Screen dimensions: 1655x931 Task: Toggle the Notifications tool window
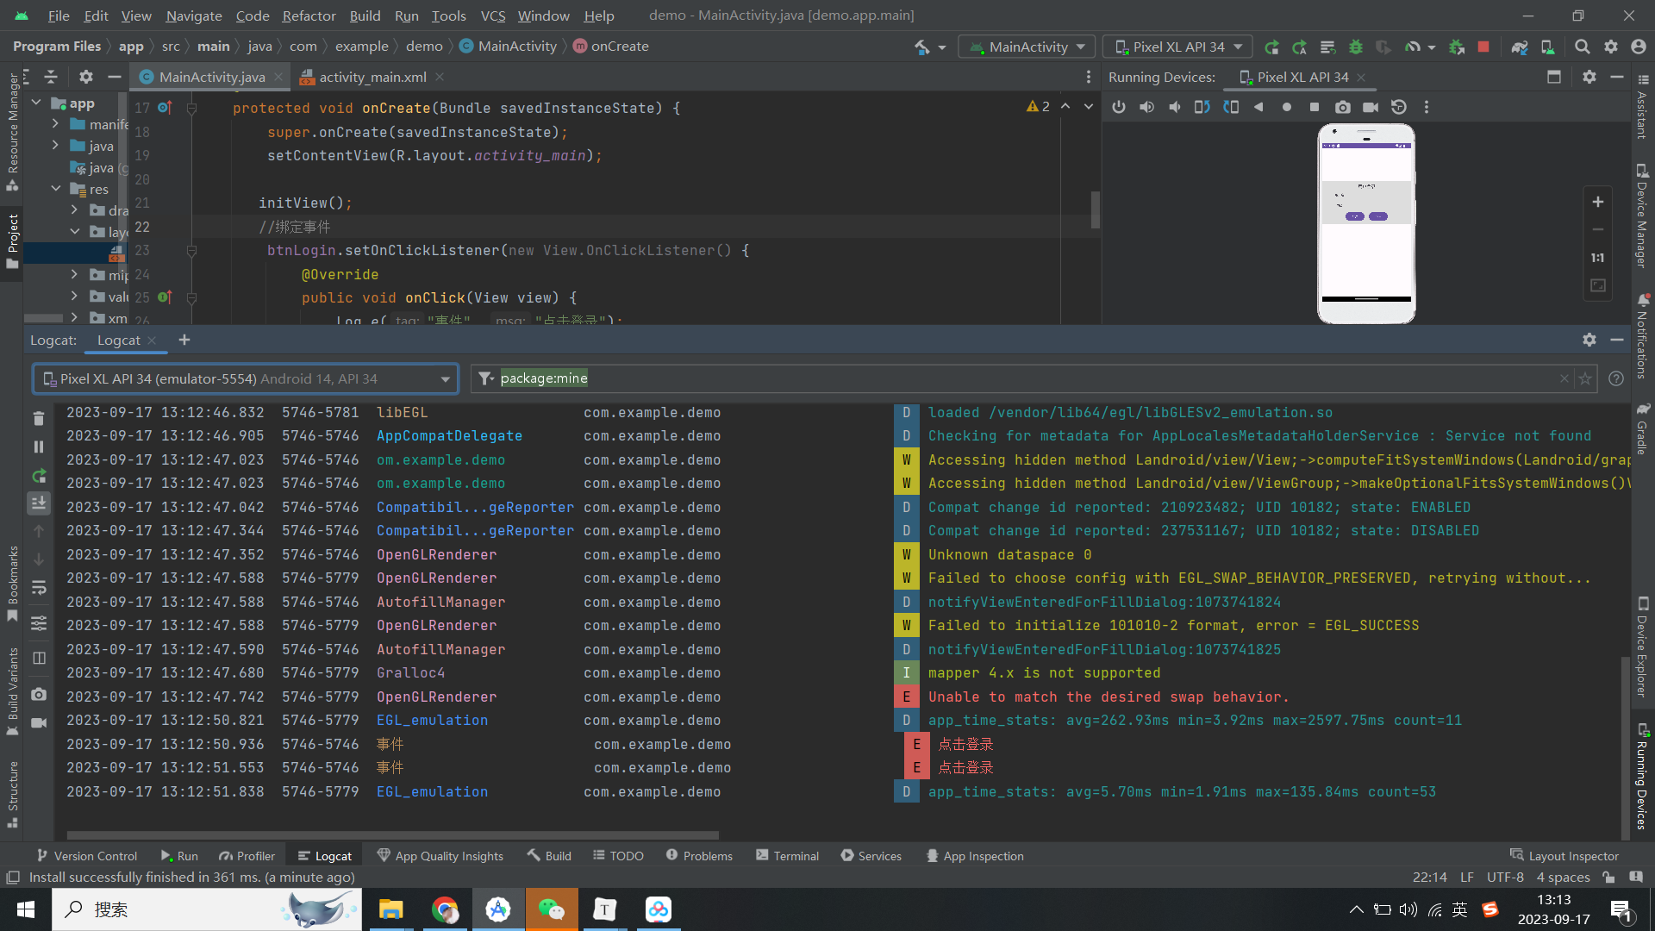click(x=1642, y=336)
